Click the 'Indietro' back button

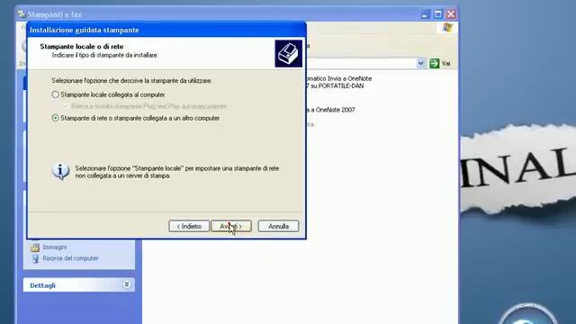189,226
